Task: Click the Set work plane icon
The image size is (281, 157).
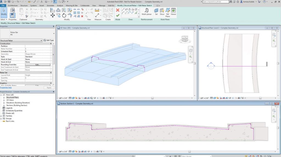Action: (x=156, y=11)
